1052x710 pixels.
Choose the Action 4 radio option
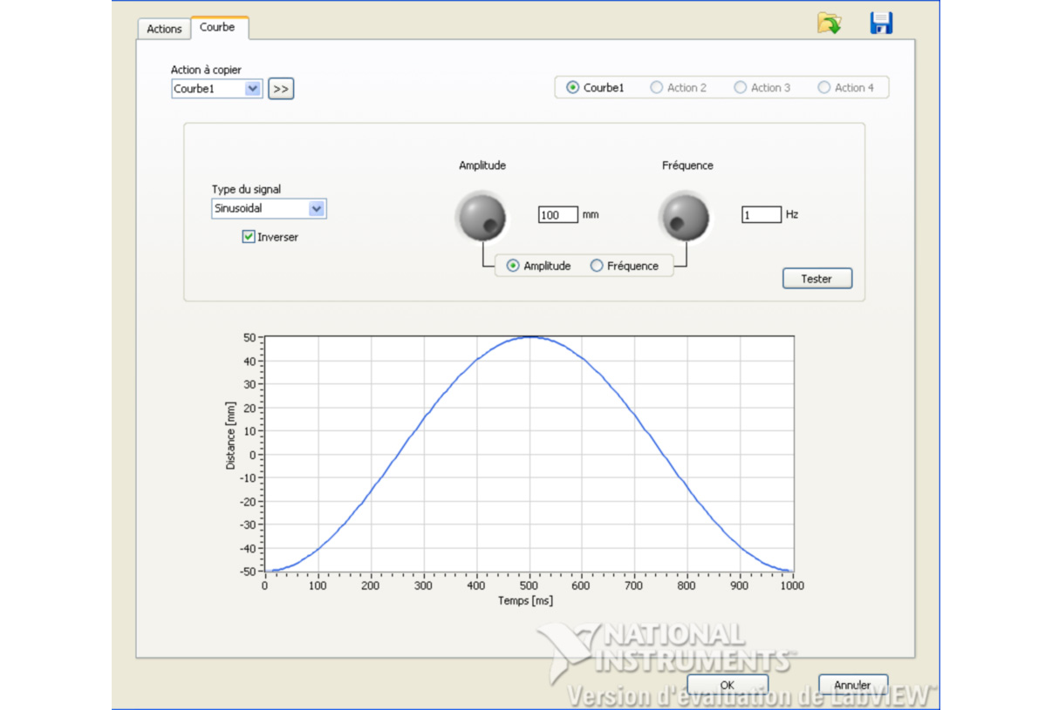824,87
